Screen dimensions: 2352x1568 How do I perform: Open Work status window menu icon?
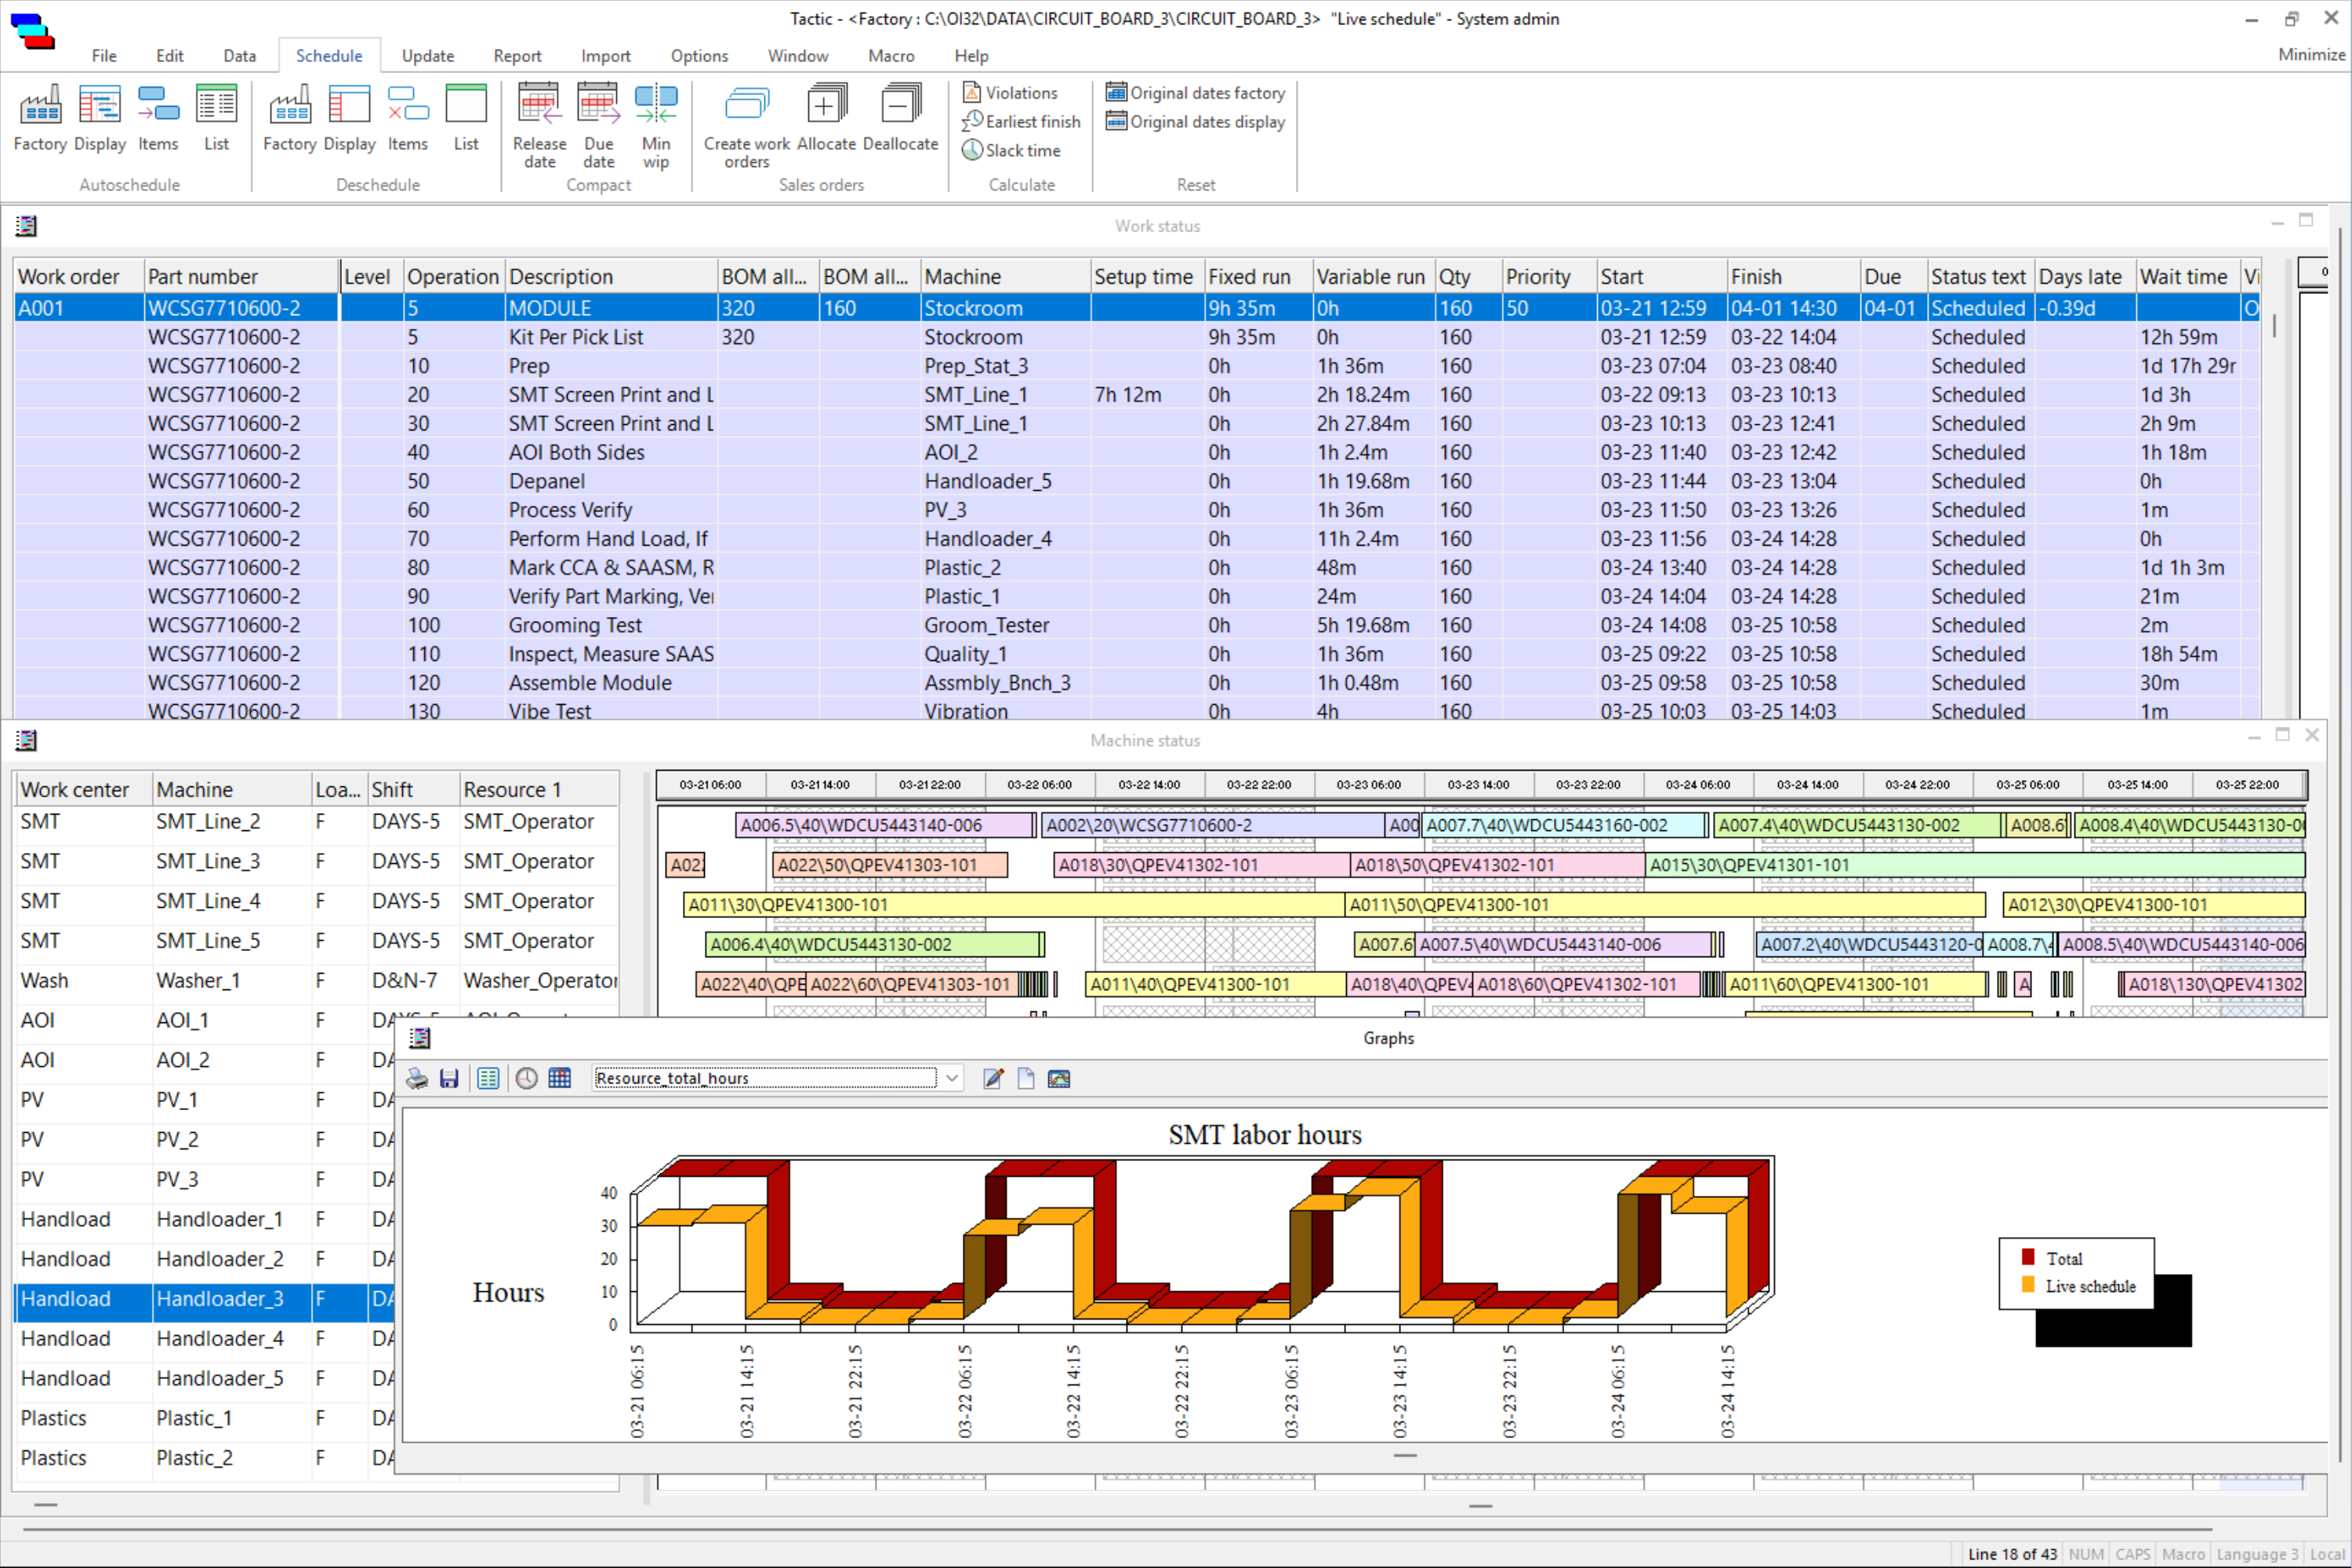pyautogui.click(x=26, y=226)
